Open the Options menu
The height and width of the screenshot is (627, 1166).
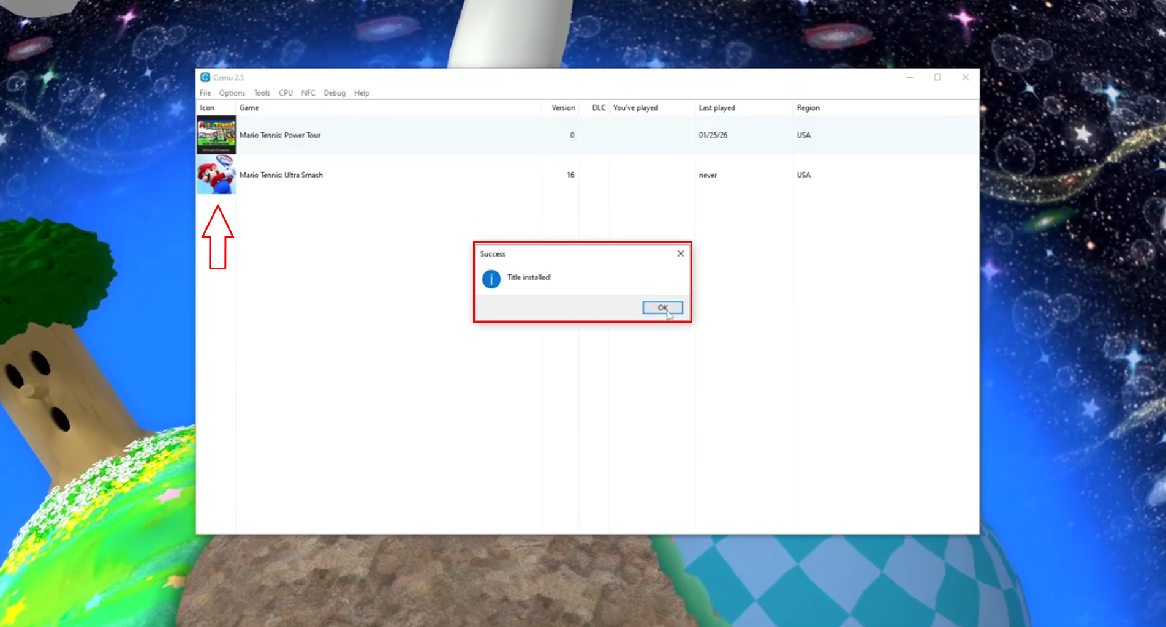pyautogui.click(x=232, y=92)
